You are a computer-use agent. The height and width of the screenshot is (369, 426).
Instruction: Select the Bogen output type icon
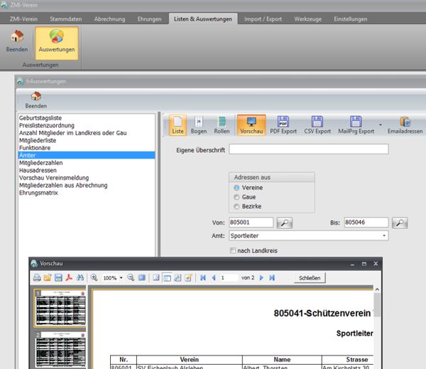tap(199, 125)
